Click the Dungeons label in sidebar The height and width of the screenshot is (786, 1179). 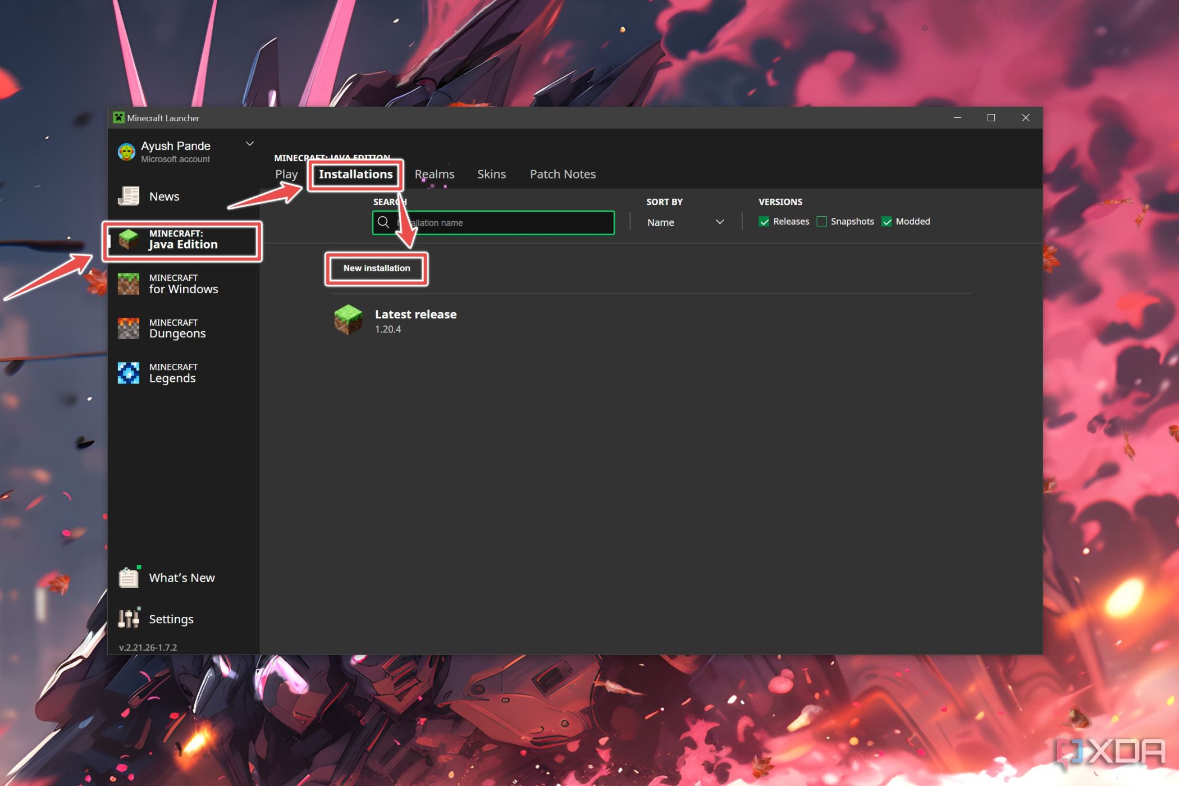pos(177,333)
